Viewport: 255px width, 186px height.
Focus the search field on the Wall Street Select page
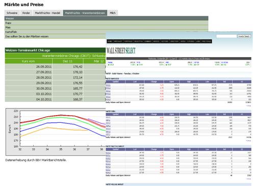pyautogui.click(x=226, y=36)
